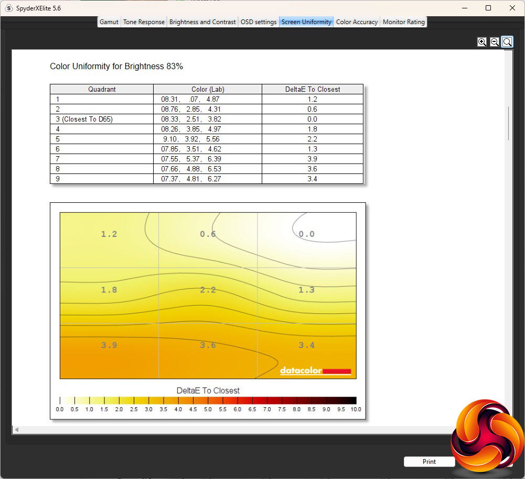Click the DeltaE table cell '3.9'
The image size is (525, 479).
[313, 159]
